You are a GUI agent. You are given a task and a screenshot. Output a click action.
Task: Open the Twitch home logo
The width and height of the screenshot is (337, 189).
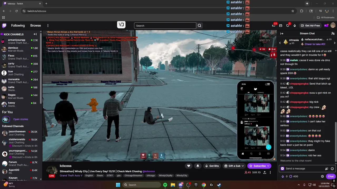click(4, 25)
